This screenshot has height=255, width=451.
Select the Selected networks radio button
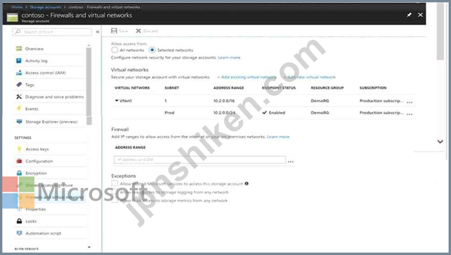click(x=152, y=50)
